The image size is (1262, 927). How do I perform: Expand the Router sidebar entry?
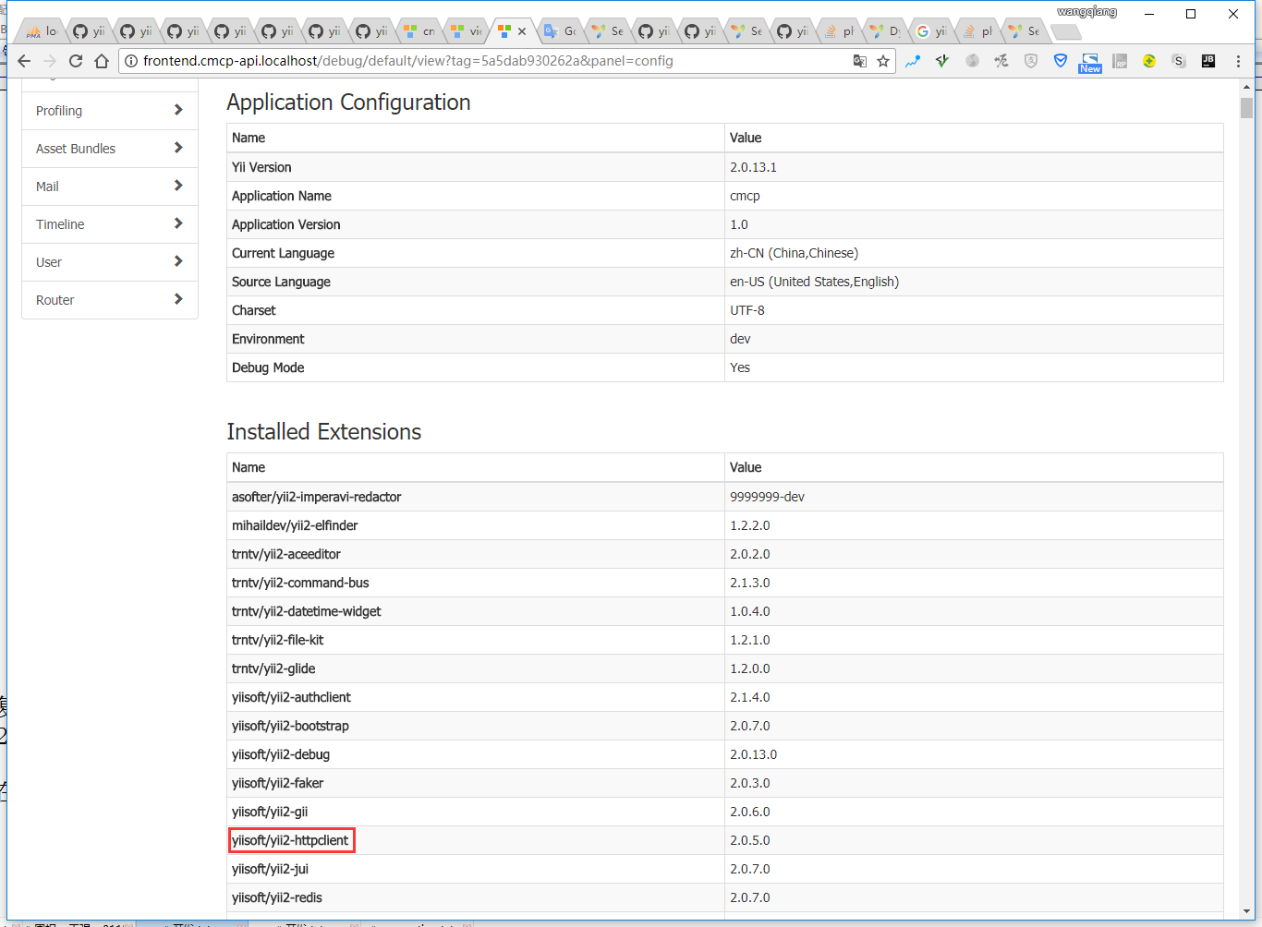[110, 300]
